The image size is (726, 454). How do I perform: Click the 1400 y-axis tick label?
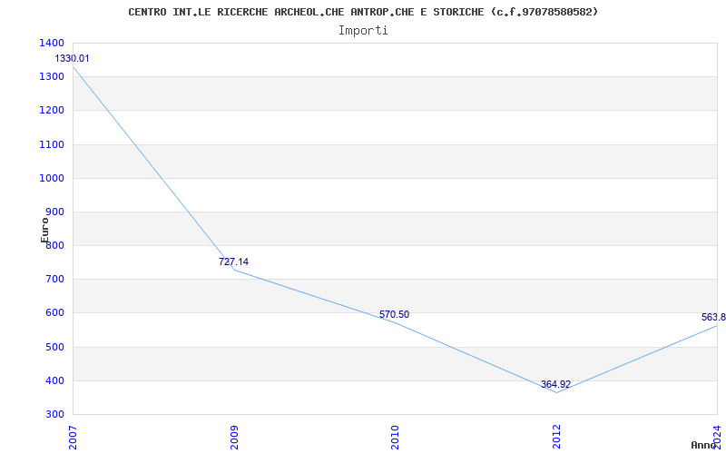tap(52, 43)
